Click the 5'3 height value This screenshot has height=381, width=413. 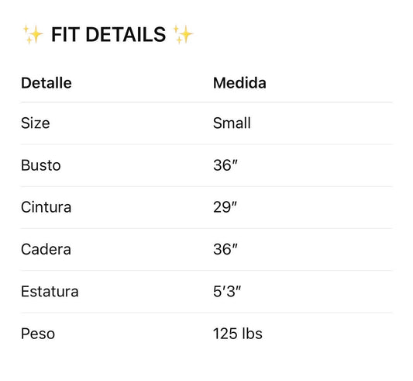pyautogui.click(x=227, y=292)
